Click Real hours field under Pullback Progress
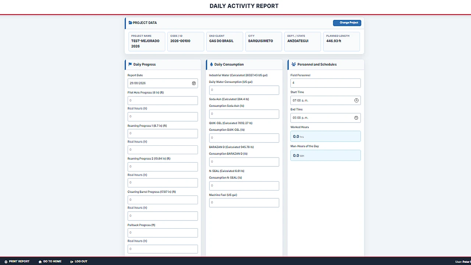This screenshot has height=265, width=471. click(163, 249)
